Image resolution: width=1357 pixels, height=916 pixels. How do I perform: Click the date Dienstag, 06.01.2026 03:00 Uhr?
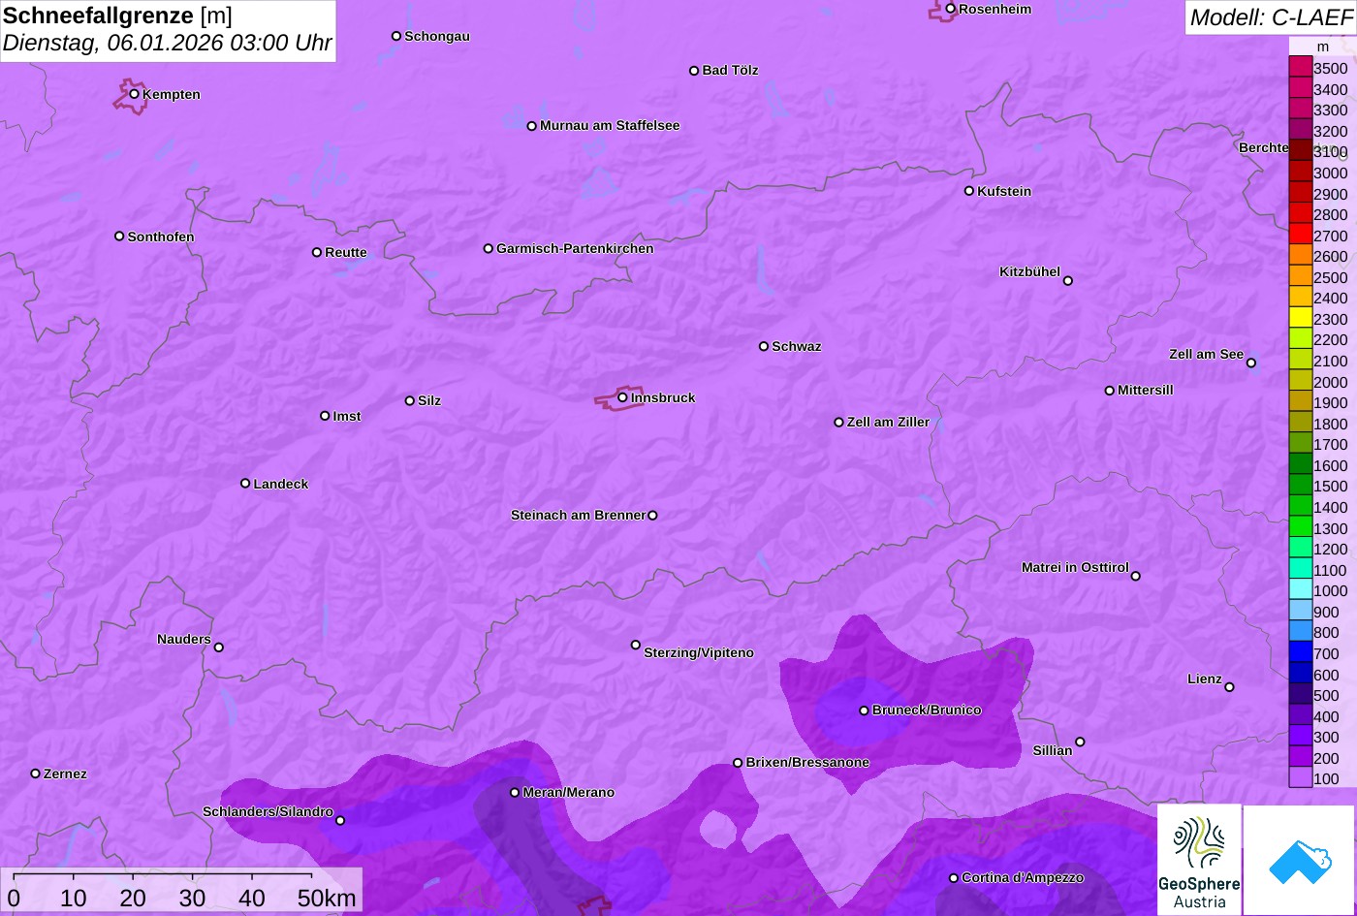pos(167,44)
